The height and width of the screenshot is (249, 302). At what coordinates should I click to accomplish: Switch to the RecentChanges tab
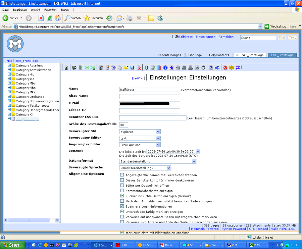pos(169,55)
